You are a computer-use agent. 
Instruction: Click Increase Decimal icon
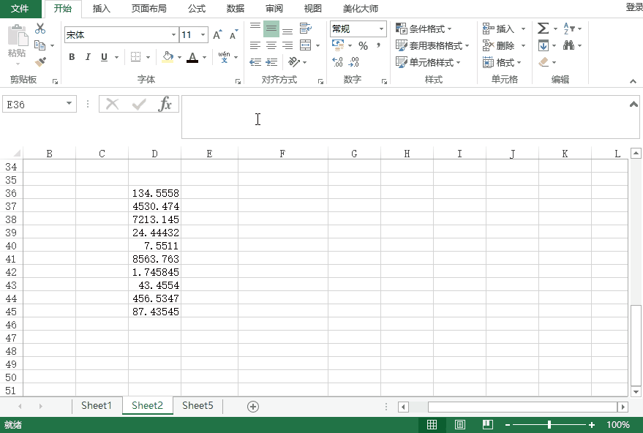coord(337,62)
